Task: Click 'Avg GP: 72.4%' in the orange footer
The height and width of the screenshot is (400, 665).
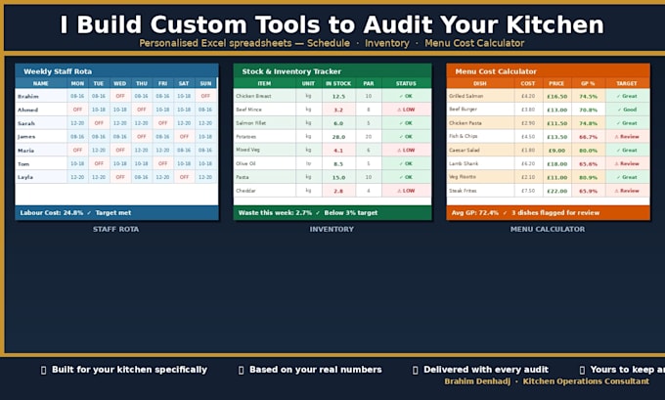Action: 475,213
